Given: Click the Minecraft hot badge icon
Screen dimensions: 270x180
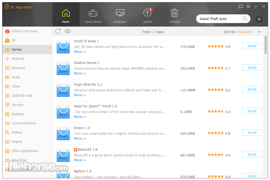Looking at the screenshot, I should pyautogui.click(x=76, y=150).
